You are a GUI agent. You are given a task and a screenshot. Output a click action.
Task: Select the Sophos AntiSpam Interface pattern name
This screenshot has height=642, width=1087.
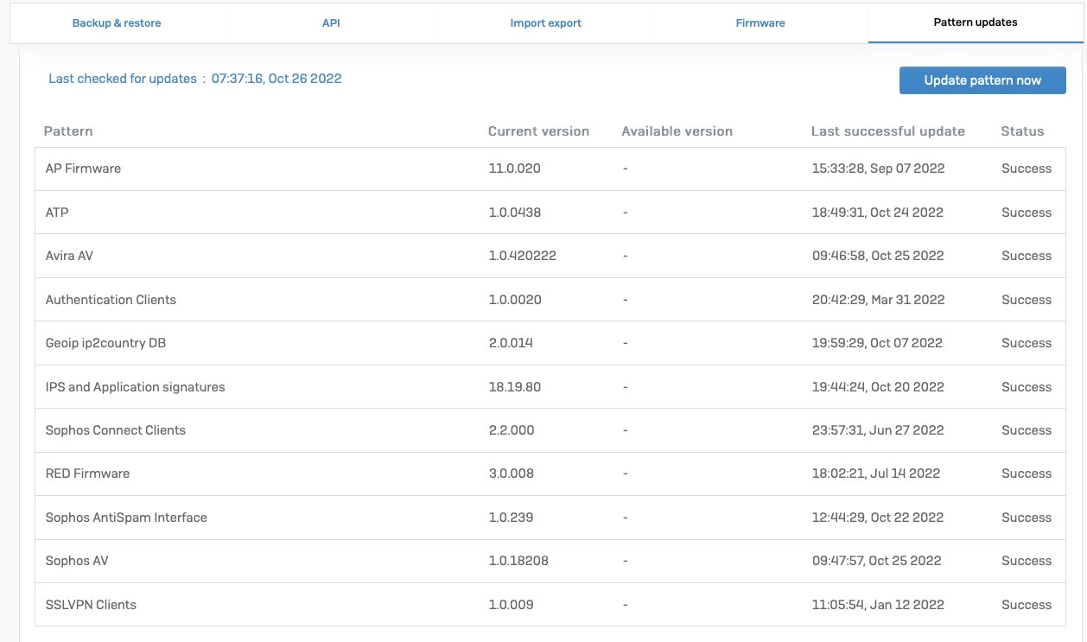pos(126,518)
